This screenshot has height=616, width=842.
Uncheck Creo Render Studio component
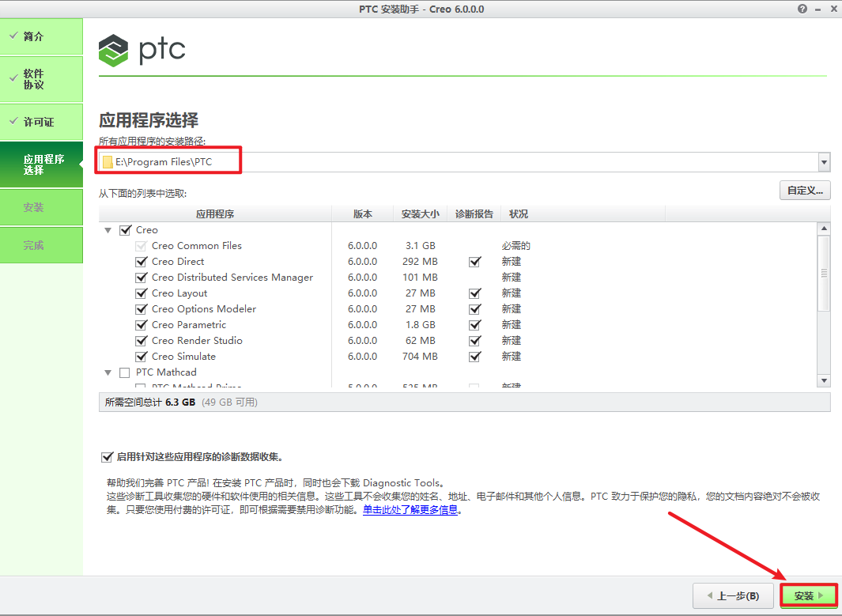(x=141, y=340)
